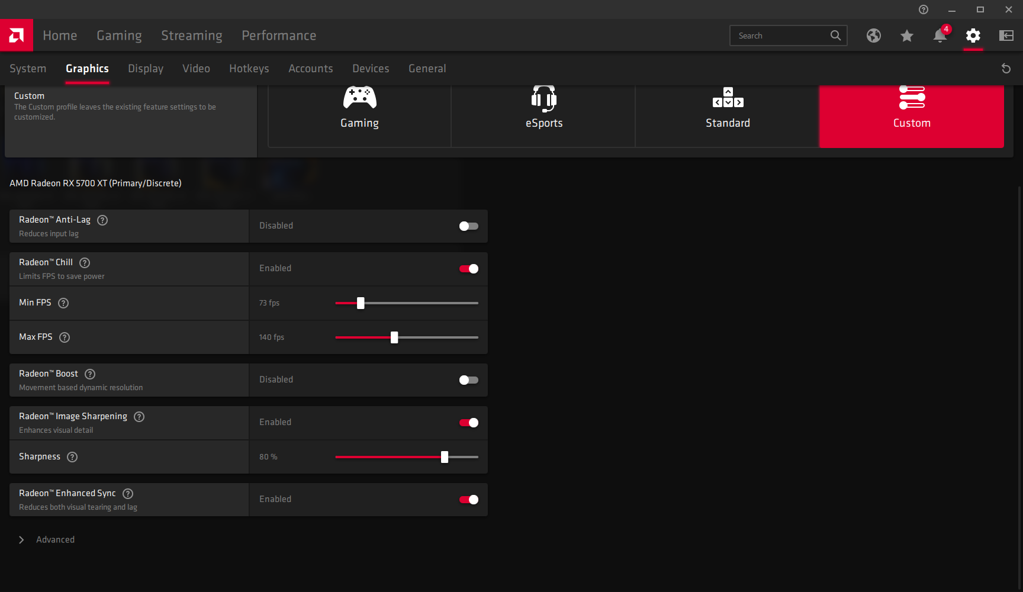Screen dimensions: 1023x592
Task: Toggle the sidebar panel icon
Action: [1006, 36]
